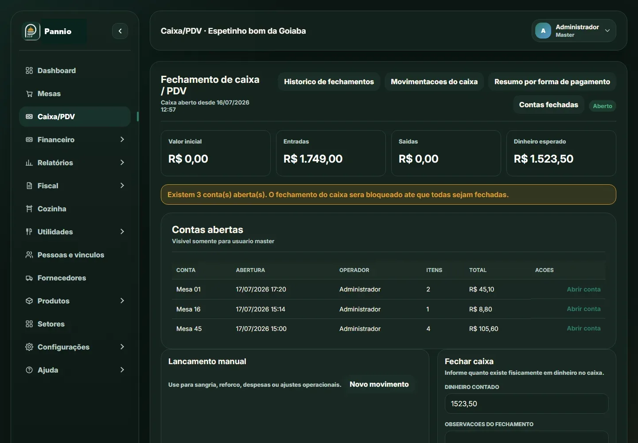Expand the Fiscal submenu chevron

point(122,186)
